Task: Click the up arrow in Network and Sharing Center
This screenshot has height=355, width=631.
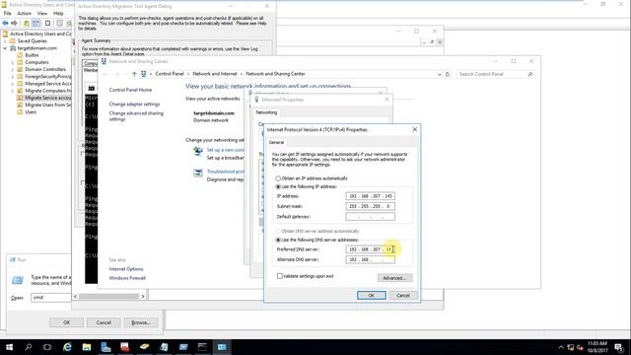Action: tap(134, 74)
